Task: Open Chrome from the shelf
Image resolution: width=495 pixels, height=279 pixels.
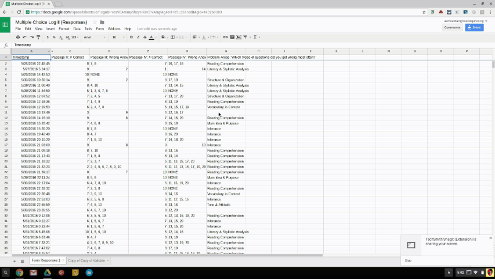Action: coord(20,273)
